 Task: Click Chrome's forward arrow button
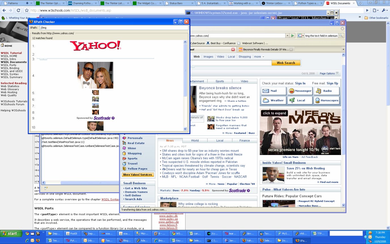[x=10, y=10]
